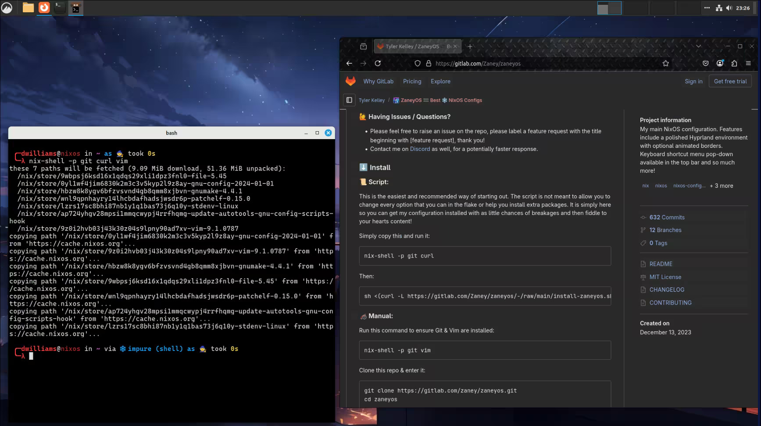Navigate back using the browser back arrow
The image size is (761, 426).
(349, 63)
